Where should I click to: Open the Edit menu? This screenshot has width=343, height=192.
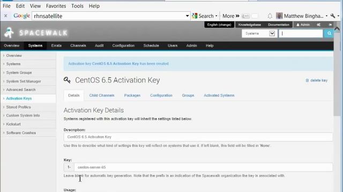[x=20, y=6]
